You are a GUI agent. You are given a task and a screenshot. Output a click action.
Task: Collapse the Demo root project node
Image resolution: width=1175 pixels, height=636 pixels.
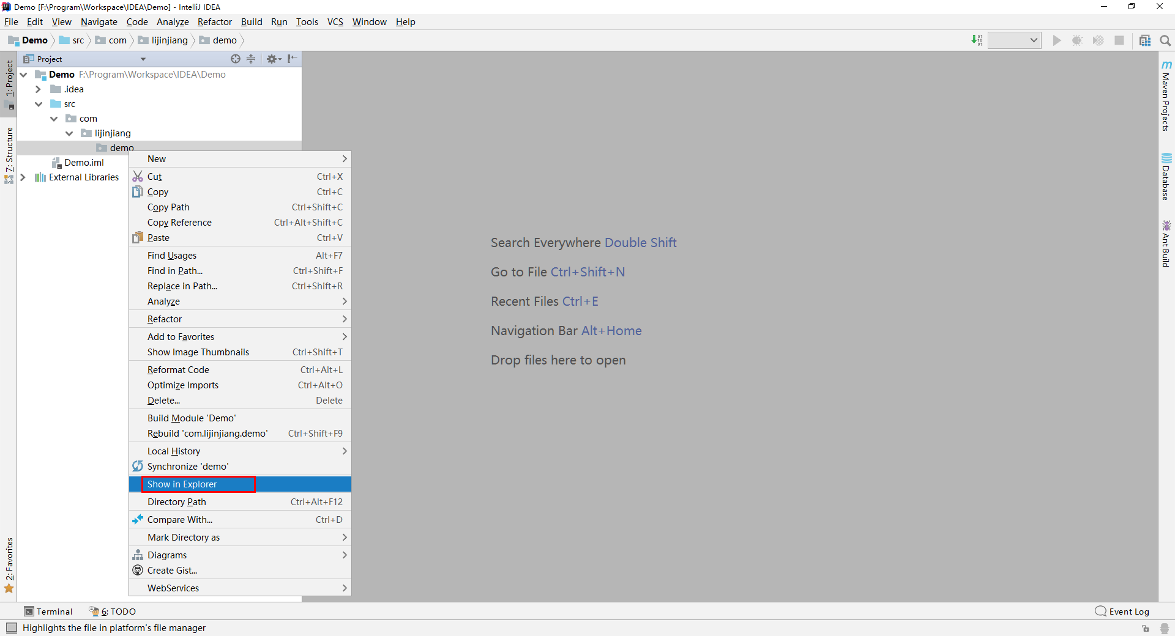[24, 75]
